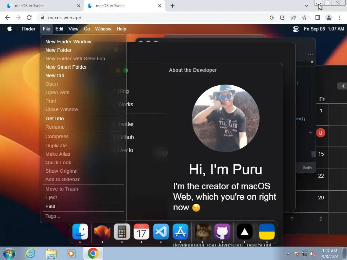Click the muted volume tray icon
The height and width of the screenshot is (260, 347).
point(313,254)
